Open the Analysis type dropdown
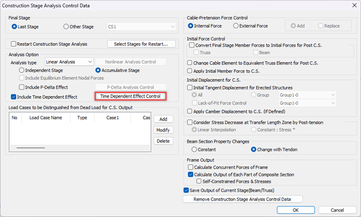Screen dimensions: 361x217 pos(69,62)
